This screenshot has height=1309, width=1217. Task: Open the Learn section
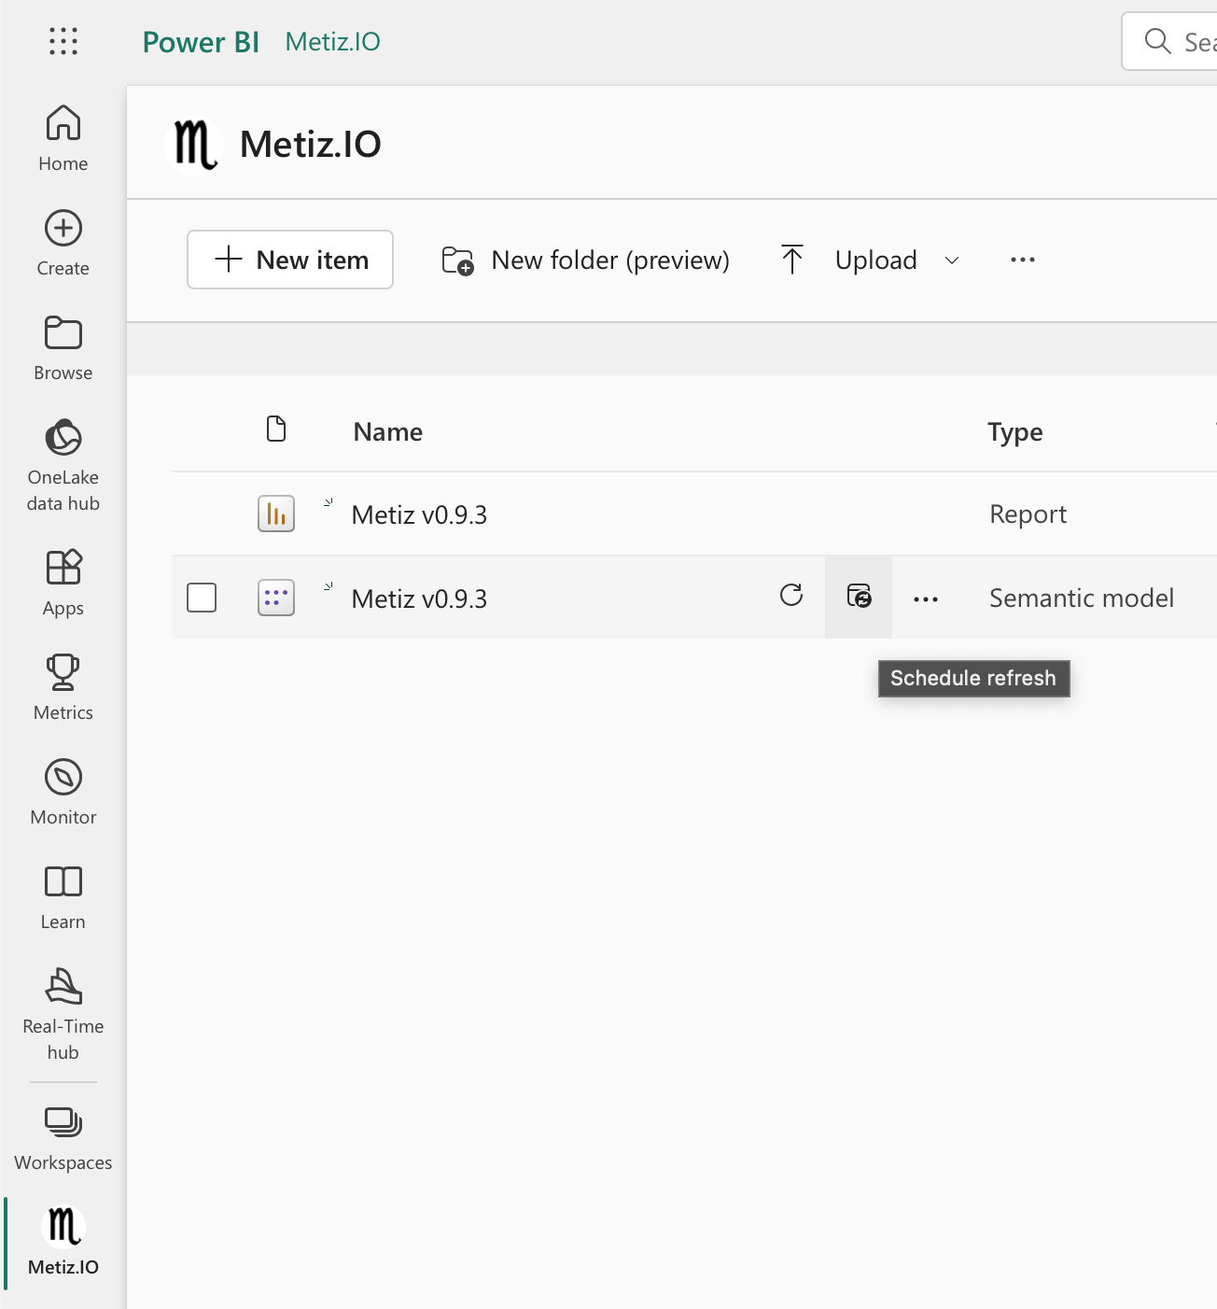63,896
